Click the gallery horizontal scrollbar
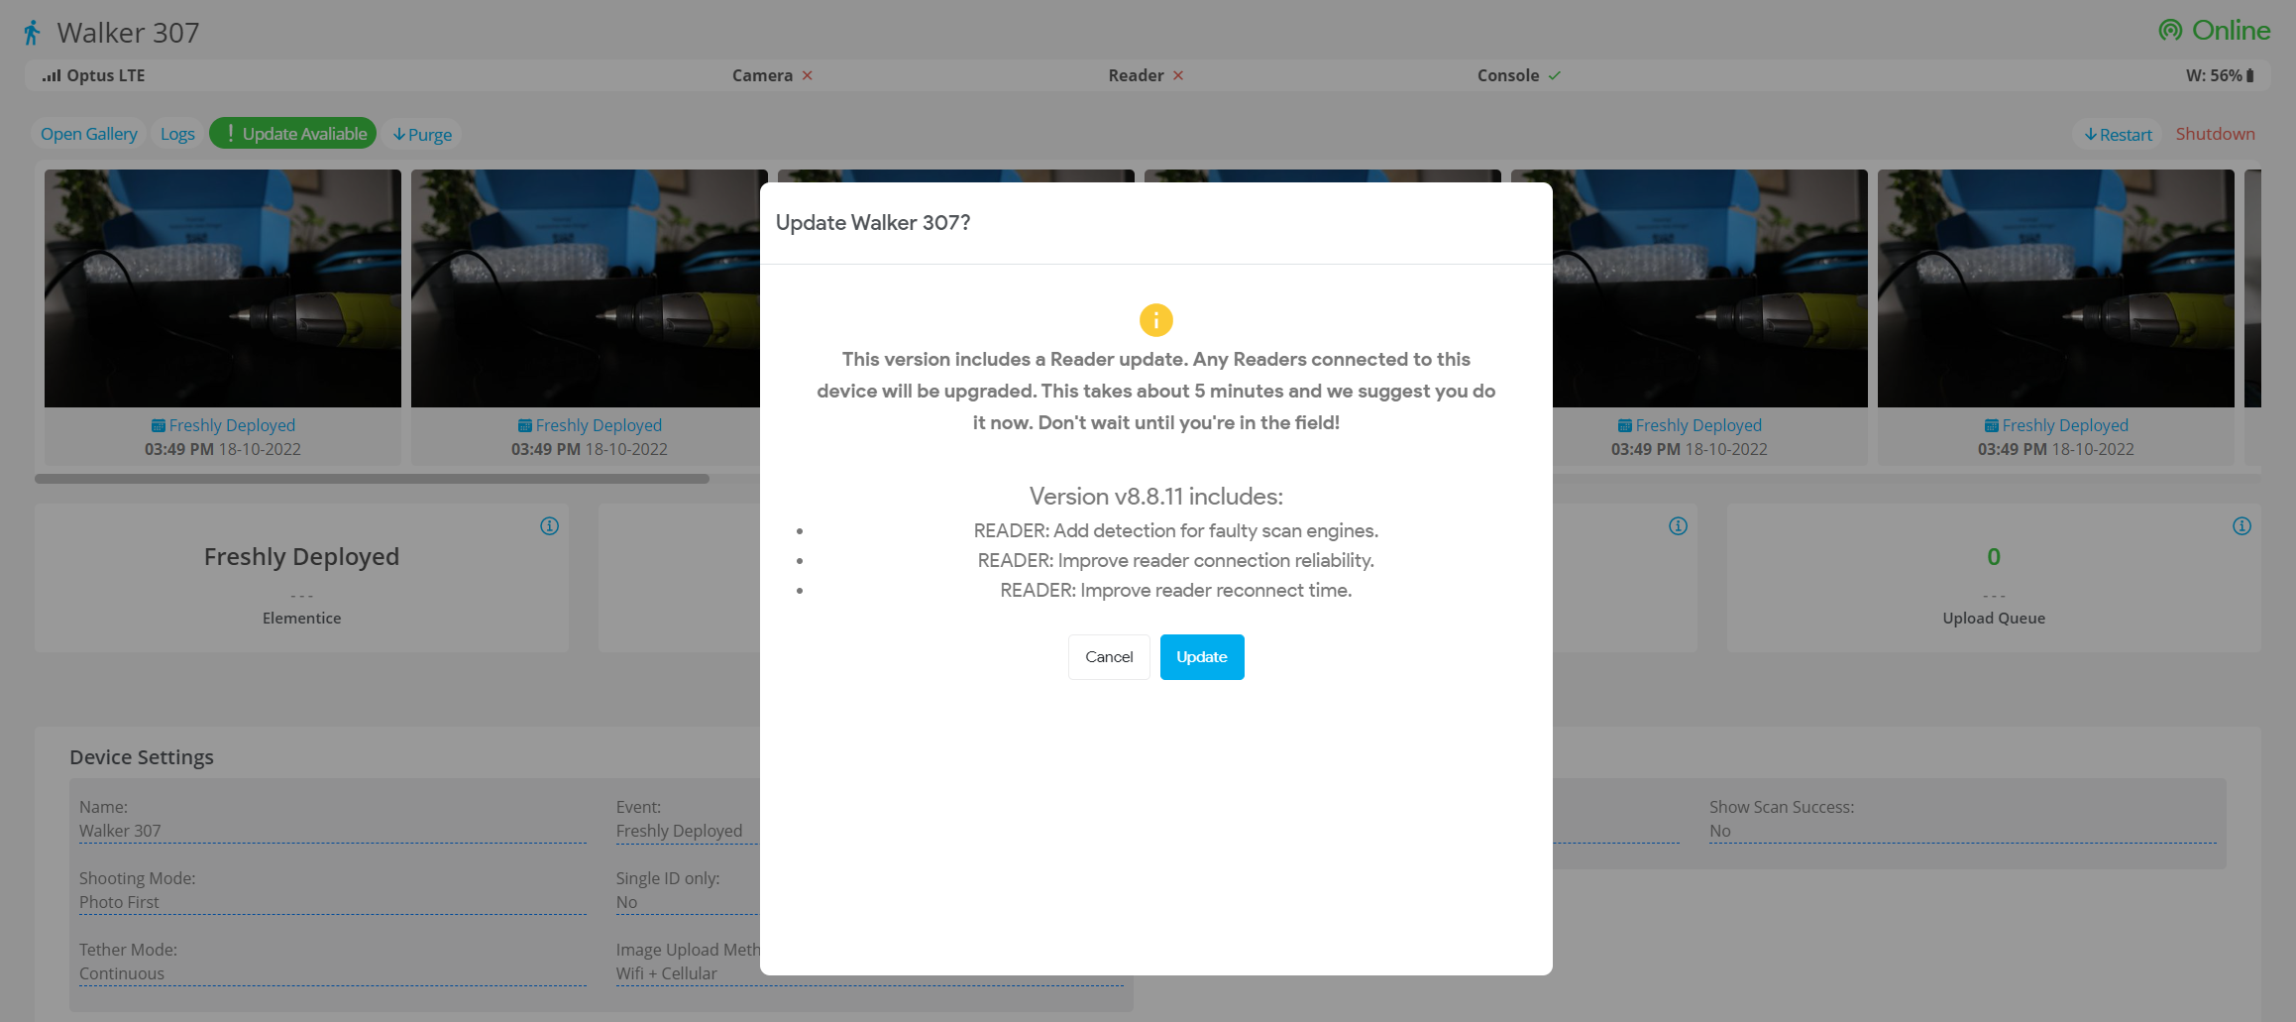 [372, 479]
